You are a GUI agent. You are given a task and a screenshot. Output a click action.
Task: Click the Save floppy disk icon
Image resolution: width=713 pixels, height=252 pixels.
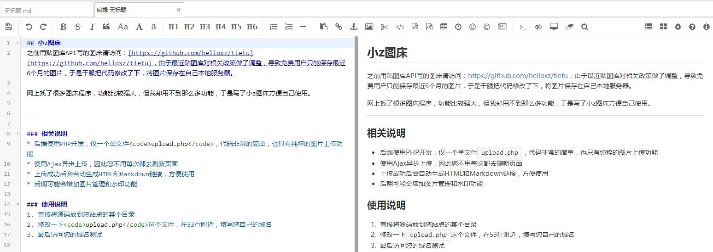pyautogui.click(x=9, y=27)
